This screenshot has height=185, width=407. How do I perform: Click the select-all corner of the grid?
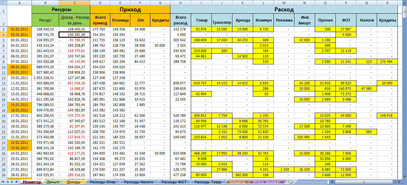[3, 3]
